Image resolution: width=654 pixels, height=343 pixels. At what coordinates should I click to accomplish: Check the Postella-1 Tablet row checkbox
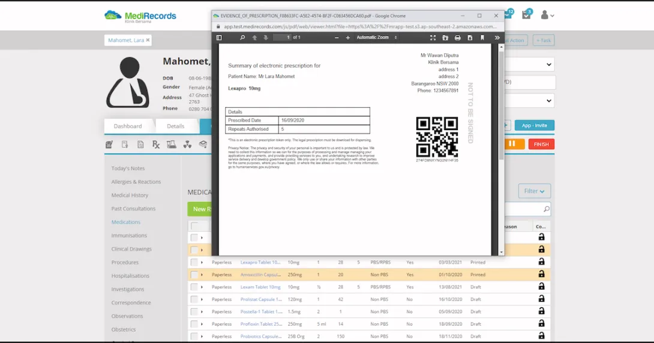click(x=194, y=312)
